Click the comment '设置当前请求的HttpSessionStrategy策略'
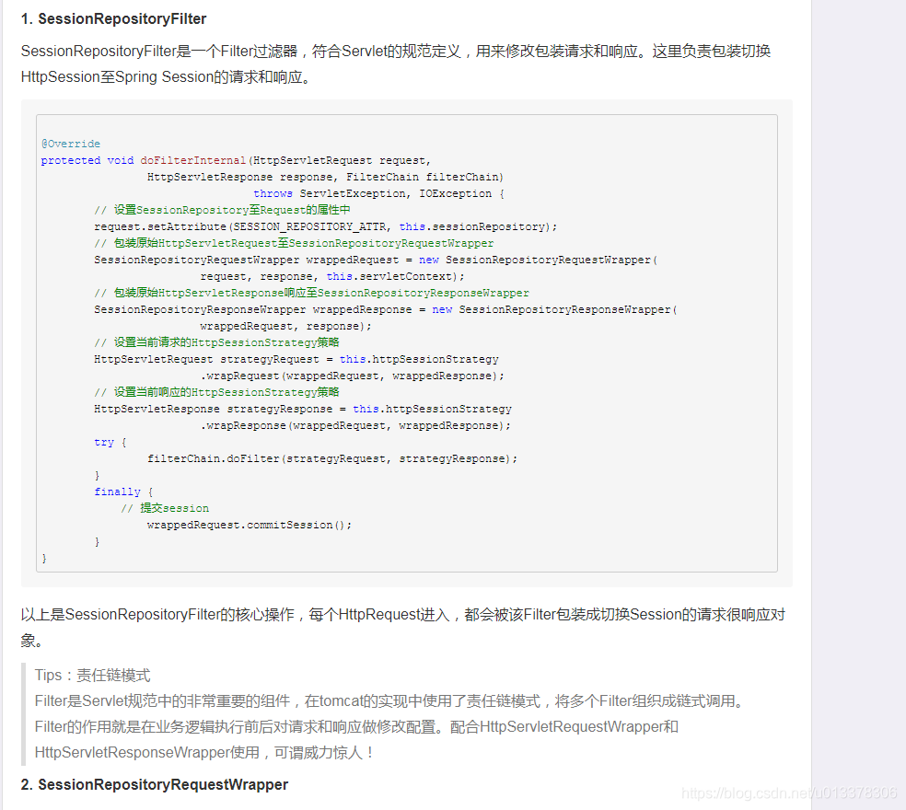The width and height of the screenshot is (906, 810). pos(216,342)
